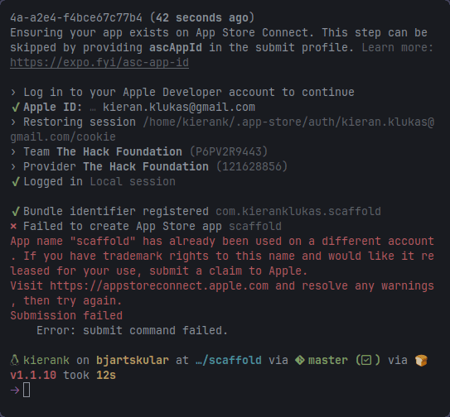The height and width of the screenshot is (417, 450).
Task: Click the check beside Bundle identifier registered
Action: (x=16, y=212)
